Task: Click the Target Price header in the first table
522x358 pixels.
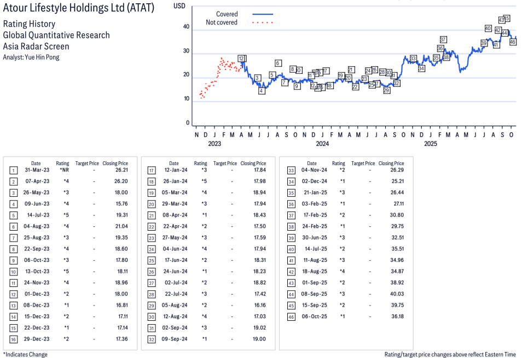Action: tap(87, 163)
